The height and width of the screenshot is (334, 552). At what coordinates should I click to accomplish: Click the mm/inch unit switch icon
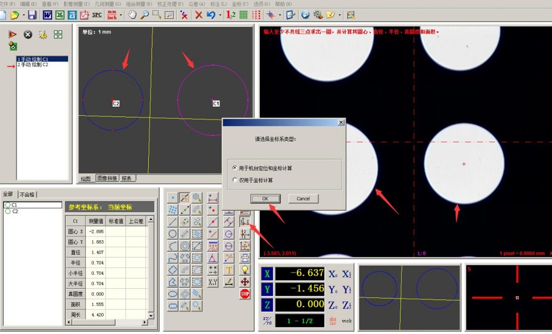[x=112, y=15]
